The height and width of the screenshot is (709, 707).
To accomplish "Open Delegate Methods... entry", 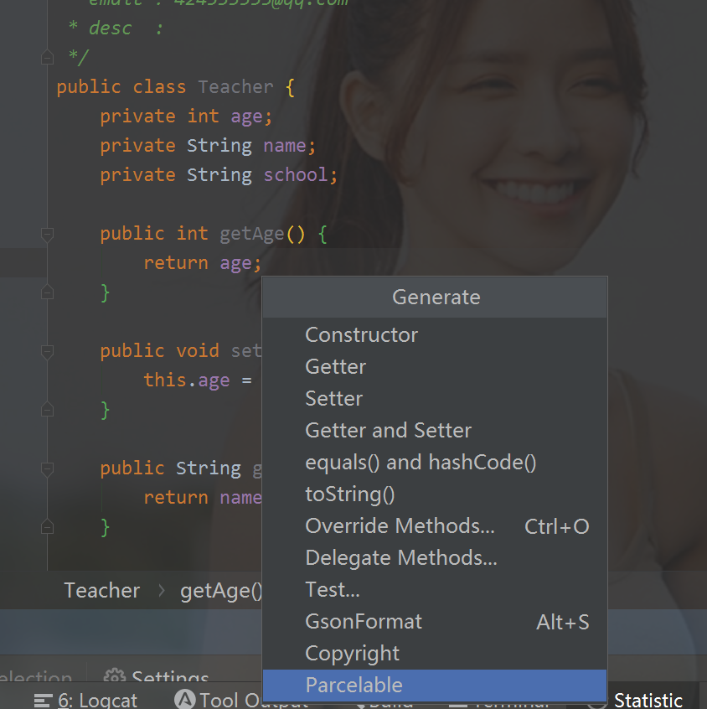I will click(435, 558).
